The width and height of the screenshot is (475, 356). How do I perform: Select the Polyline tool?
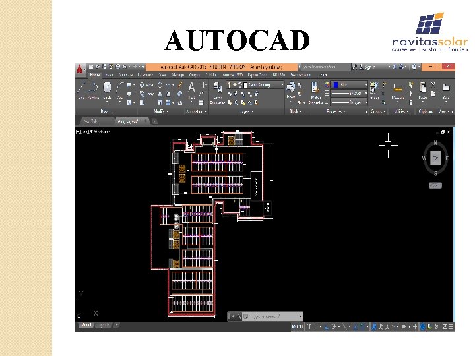point(93,90)
